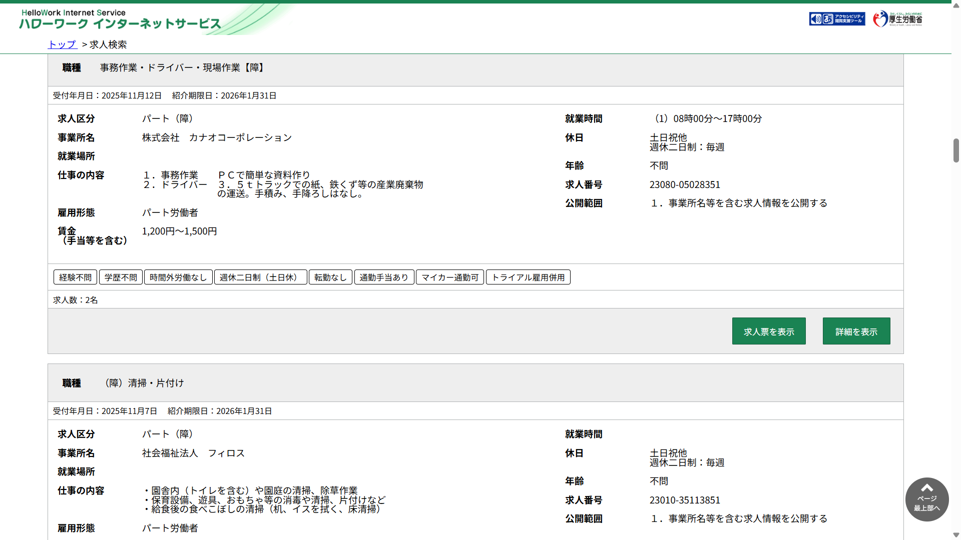Click job number 23080-05028351
The width and height of the screenshot is (961, 540).
coord(685,184)
